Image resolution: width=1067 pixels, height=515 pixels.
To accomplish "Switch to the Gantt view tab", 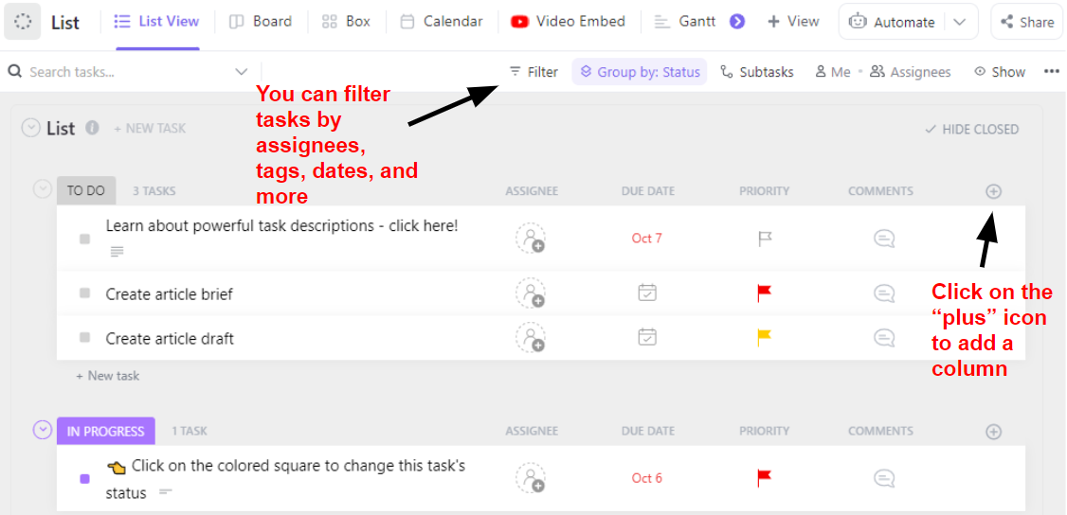I will (x=685, y=22).
